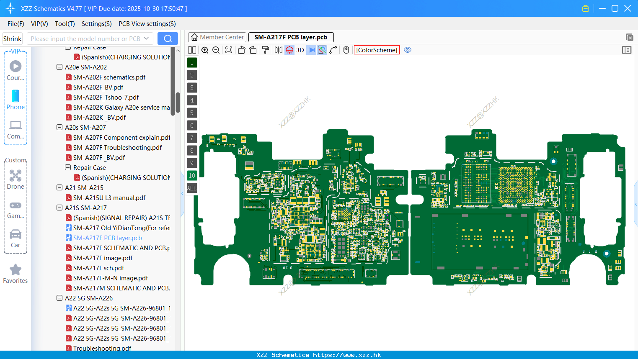Open the right side panel icon
This screenshot has height=359, width=638.
(627, 50)
